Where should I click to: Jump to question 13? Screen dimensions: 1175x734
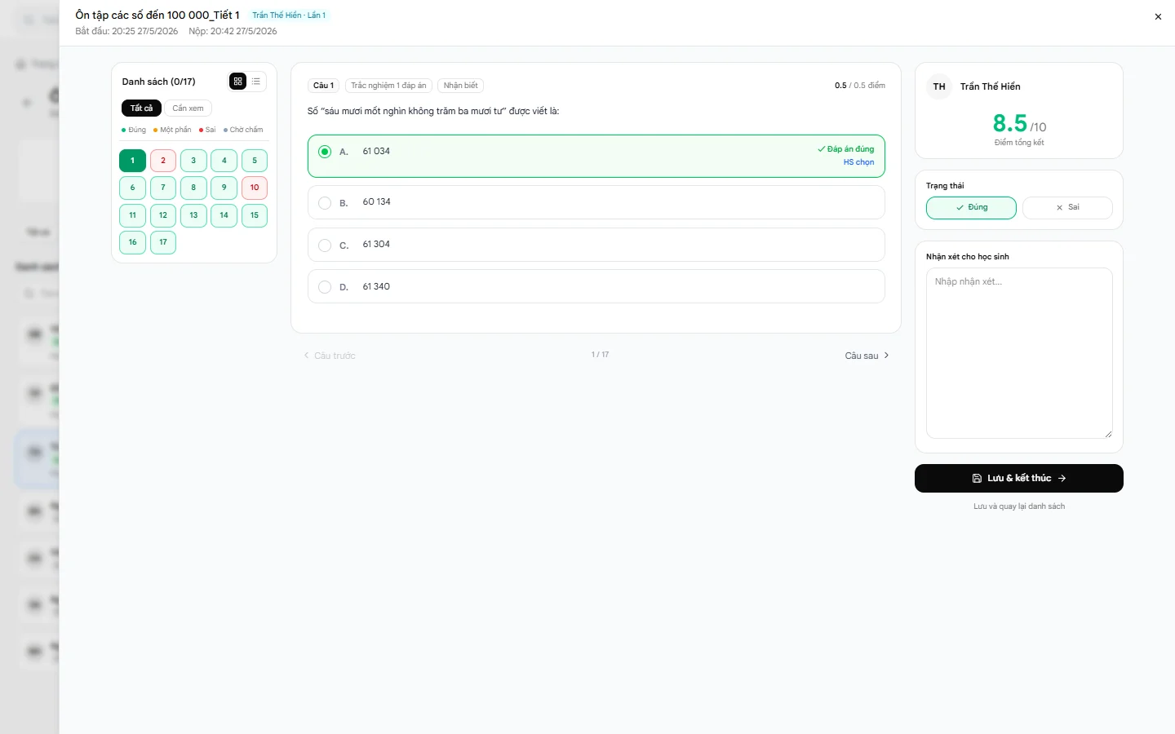[193, 215]
